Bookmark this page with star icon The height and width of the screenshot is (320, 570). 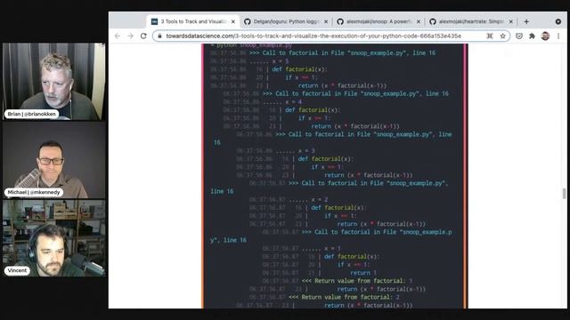click(502, 36)
